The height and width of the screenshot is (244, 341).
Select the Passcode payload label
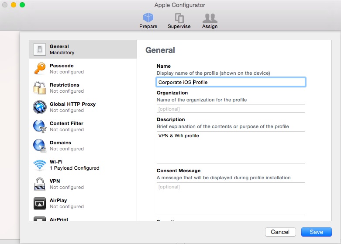(62, 66)
